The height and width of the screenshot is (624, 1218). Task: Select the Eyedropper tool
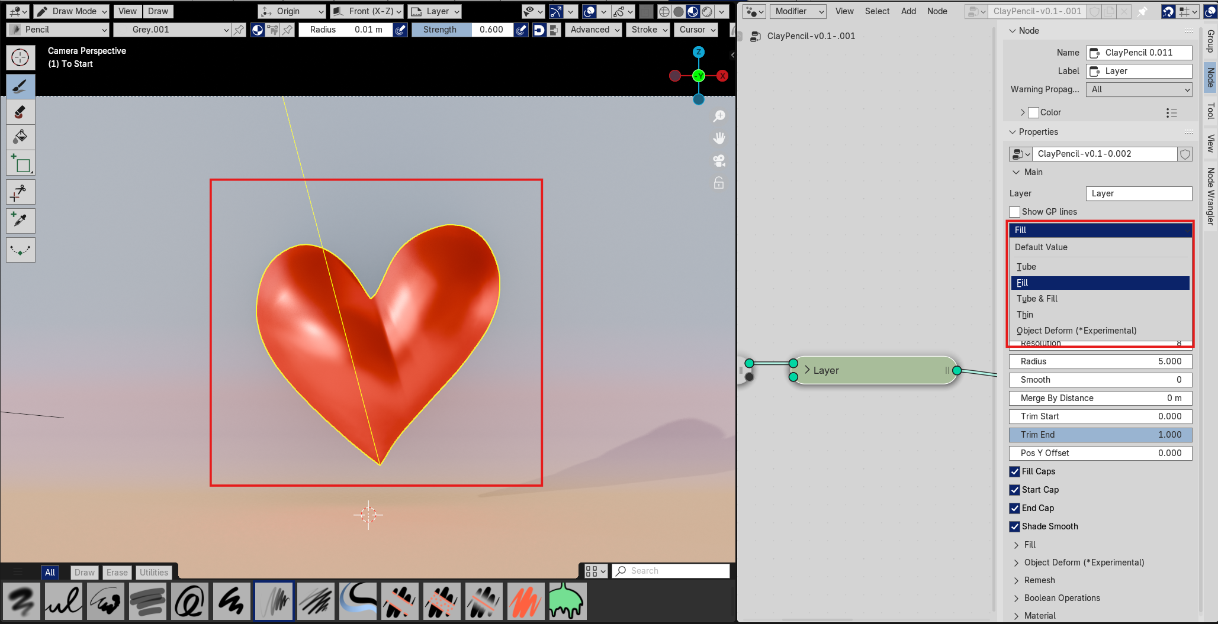20,221
